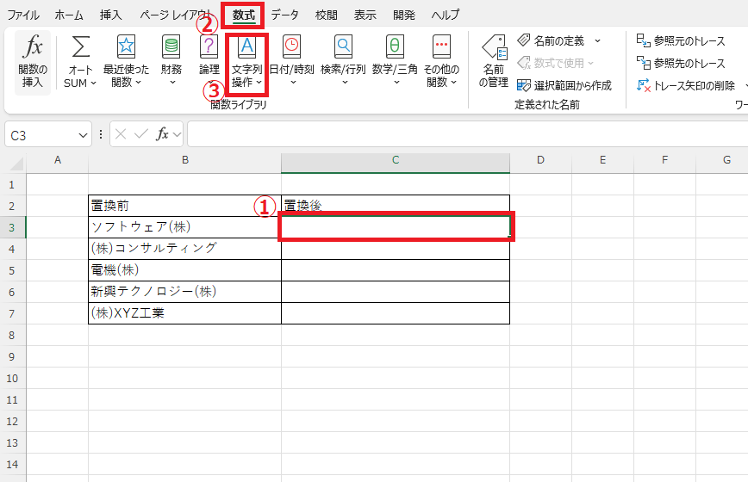
Task: Select cell 電機(株)
Action: pos(185,270)
